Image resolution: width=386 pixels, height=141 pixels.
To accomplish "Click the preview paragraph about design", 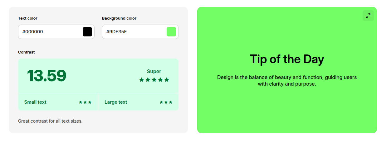I will (287, 80).
